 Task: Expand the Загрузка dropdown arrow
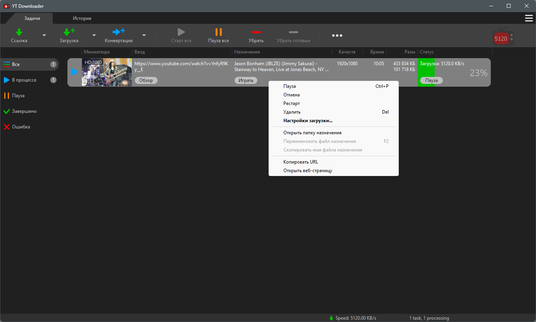click(94, 35)
